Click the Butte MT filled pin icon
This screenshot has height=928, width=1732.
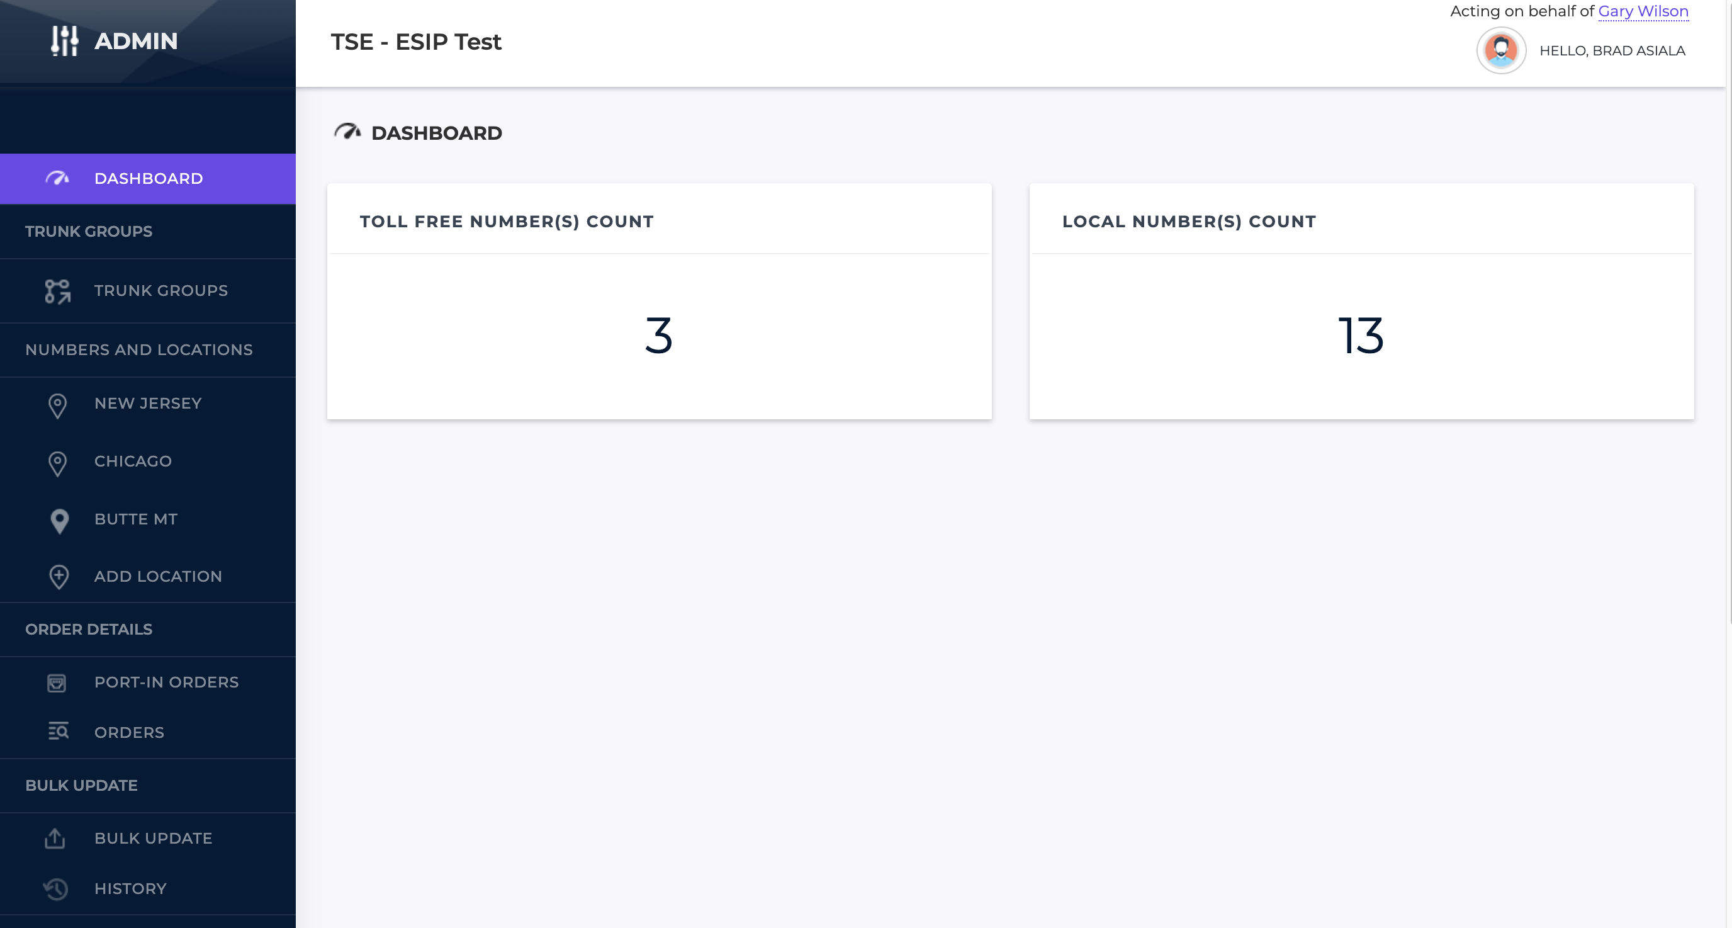point(59,521)
